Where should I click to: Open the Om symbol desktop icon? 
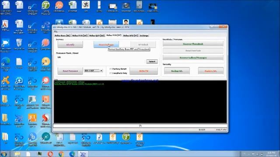click(86, 6)
